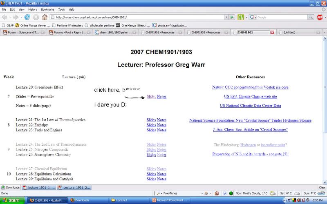The height and width of the screenshot is (204, 327).
Task: Click the browser Back arrow button
Action: 5,17
